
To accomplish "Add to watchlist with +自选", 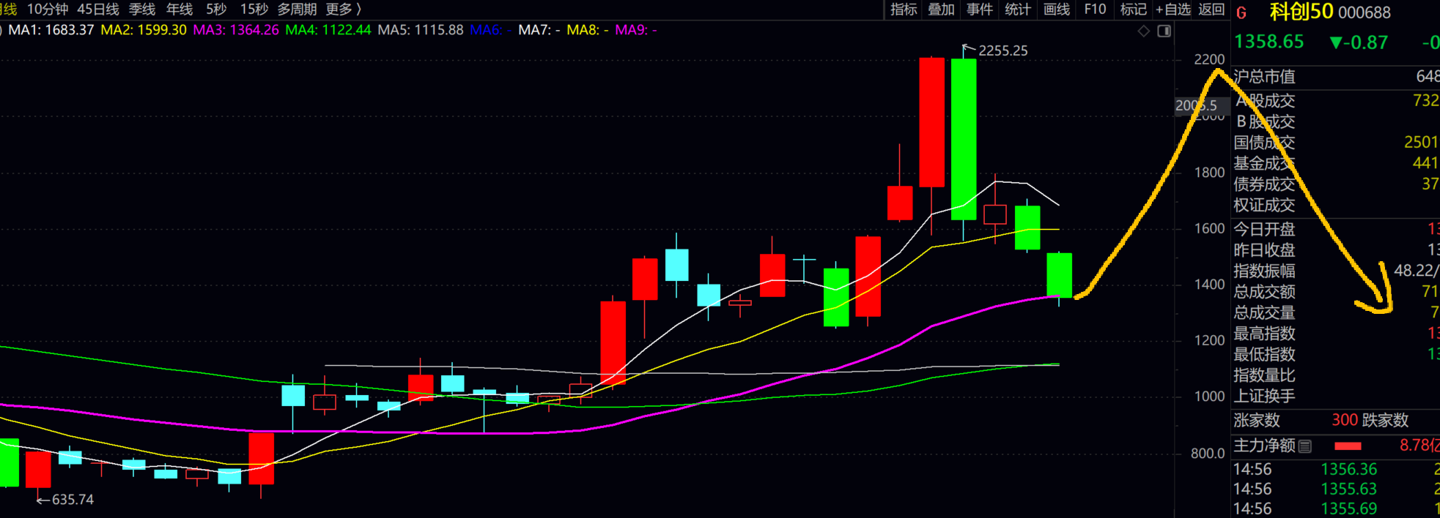I will pos(1173,10).
